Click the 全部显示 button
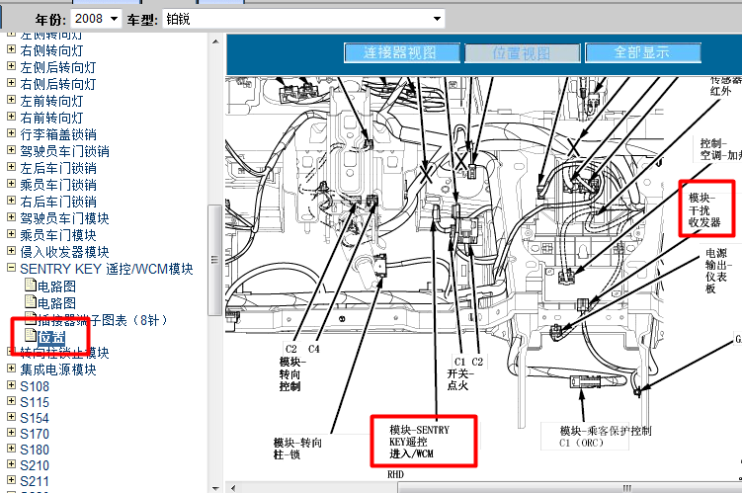The image size is (742, 493). pos(642,52)
